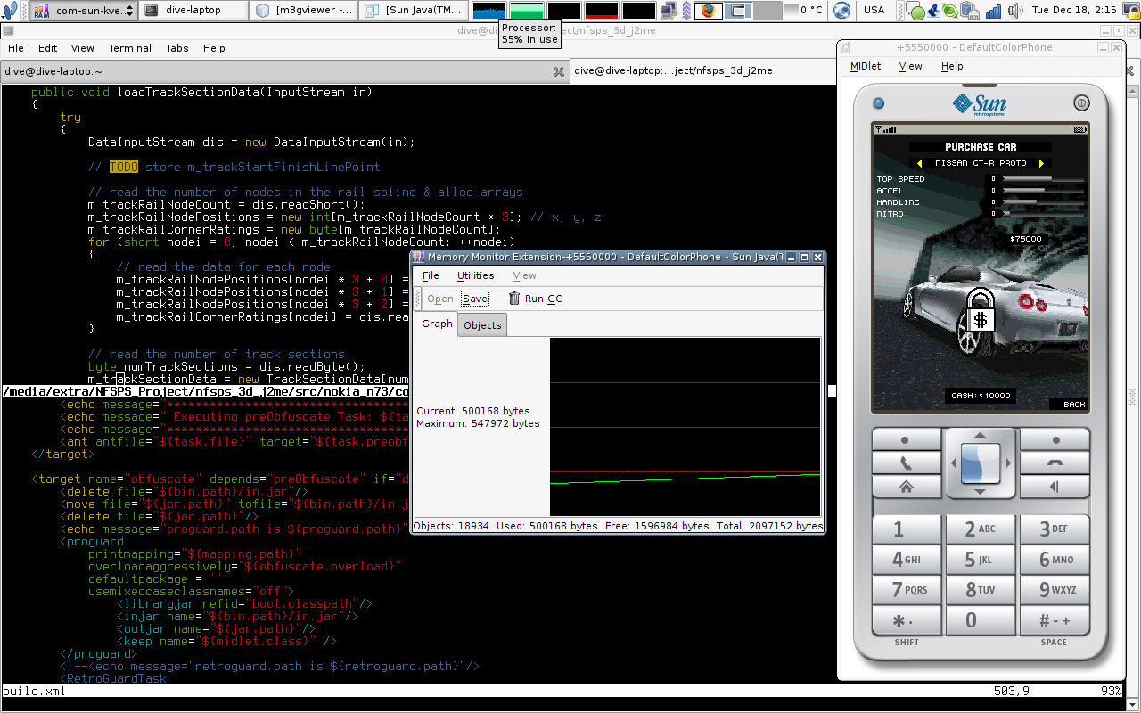Open the Terminal menu in menu bar
This screenshot has width=1141, height=713.
[x=130, y=48]
